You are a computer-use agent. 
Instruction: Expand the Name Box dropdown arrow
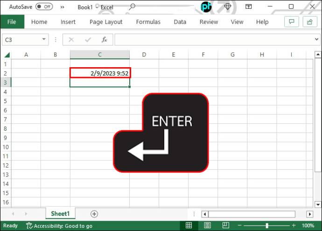click(44, 39)
